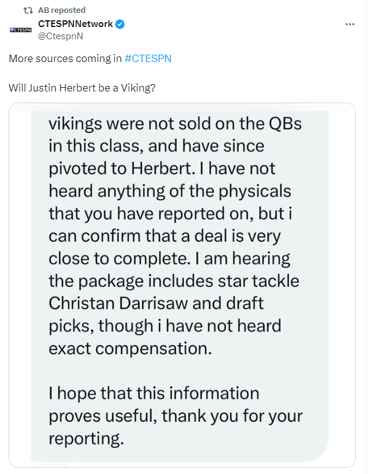Viewport: 370px width, 474px height.
Task: Click the 'More sources coming in' tweet text
Action: [x=65, y=58]
